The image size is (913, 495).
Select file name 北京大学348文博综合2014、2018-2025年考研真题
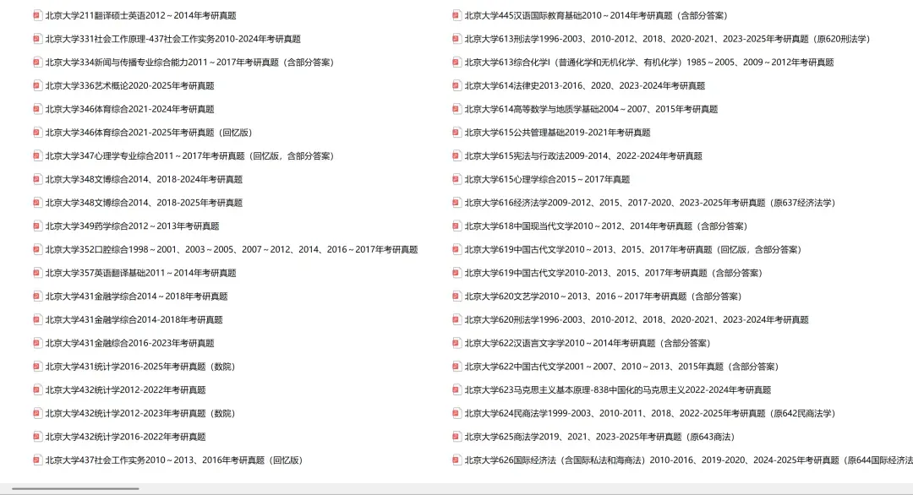144,203
